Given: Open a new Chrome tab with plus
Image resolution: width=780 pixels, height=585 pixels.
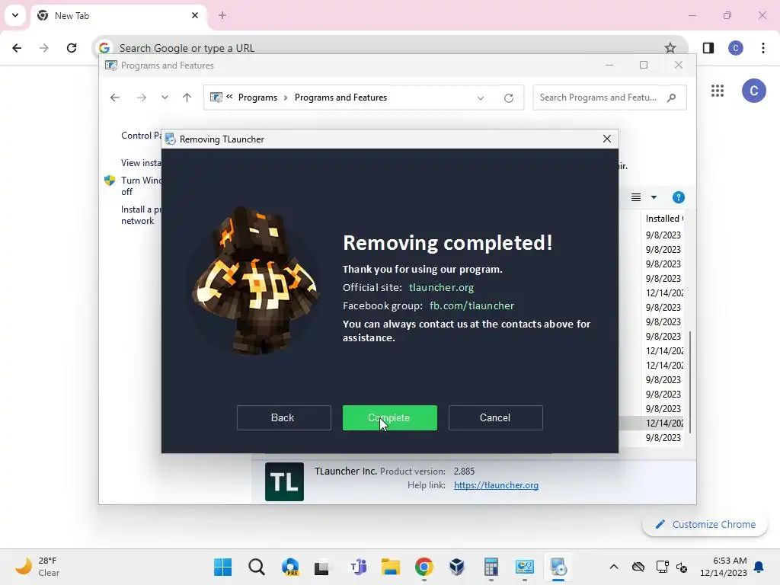Looking at the screenshot, I should [x=222, y=15].
